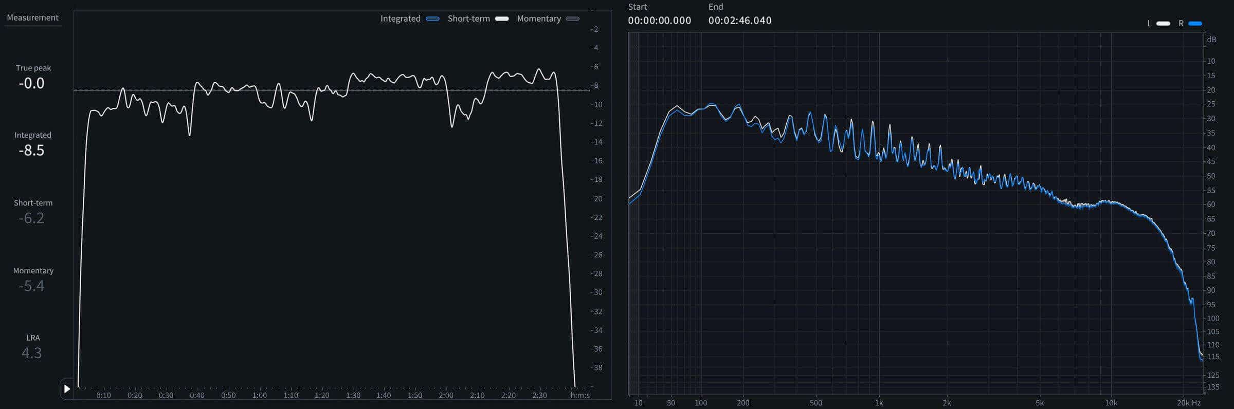The width and height of the screenshot is (1234, 409).
Task: Click the LRA value 4.3
Action: [32, 354]
